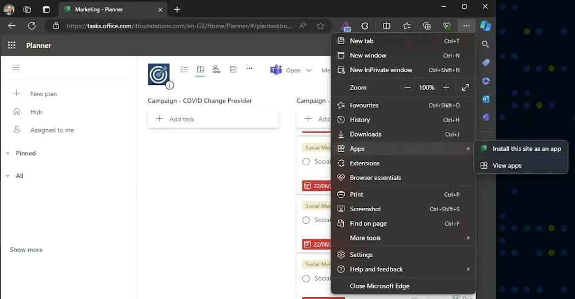
Task: Tick the second Social task completion circle
Action: 306,220
